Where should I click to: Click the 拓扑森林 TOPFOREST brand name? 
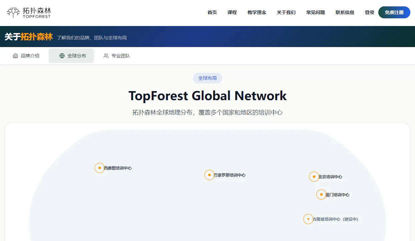point(37,13)
